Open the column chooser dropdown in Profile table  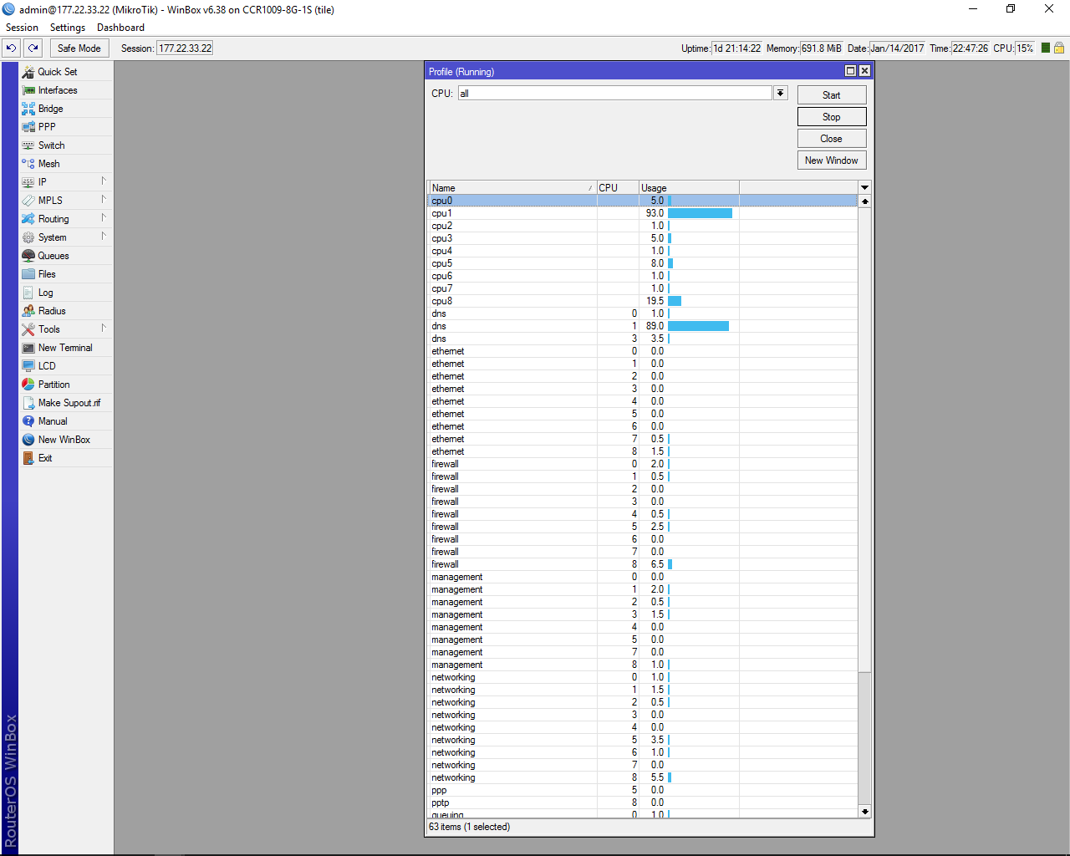(x=864, y=187)
